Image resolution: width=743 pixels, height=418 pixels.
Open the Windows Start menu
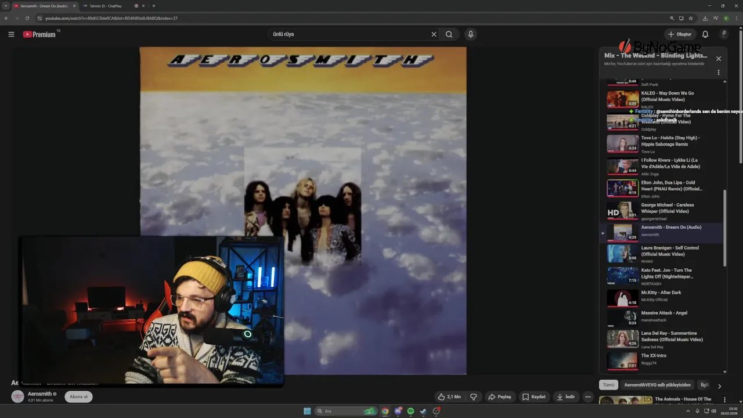[x=307, y=411]
